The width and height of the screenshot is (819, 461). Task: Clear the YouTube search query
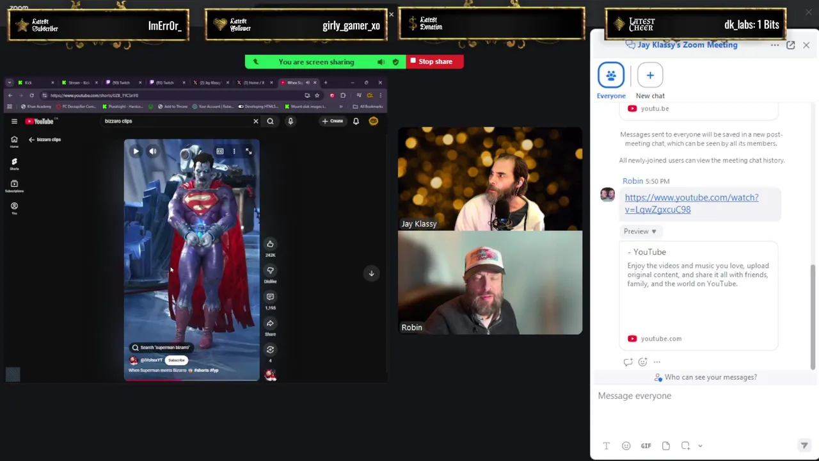pyautogui.click(x=256, y=121)
